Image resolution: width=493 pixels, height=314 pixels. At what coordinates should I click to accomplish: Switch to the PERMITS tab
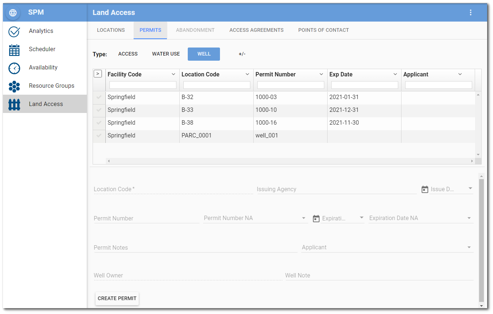[x=150, y=30]
